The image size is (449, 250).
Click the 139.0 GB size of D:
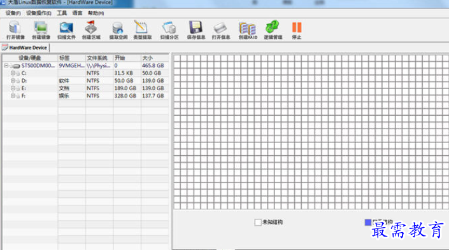153,81
